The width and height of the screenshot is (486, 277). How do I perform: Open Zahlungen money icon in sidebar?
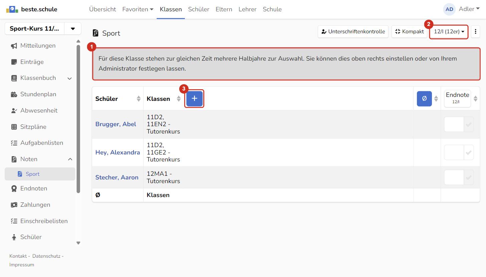point(14,205)
